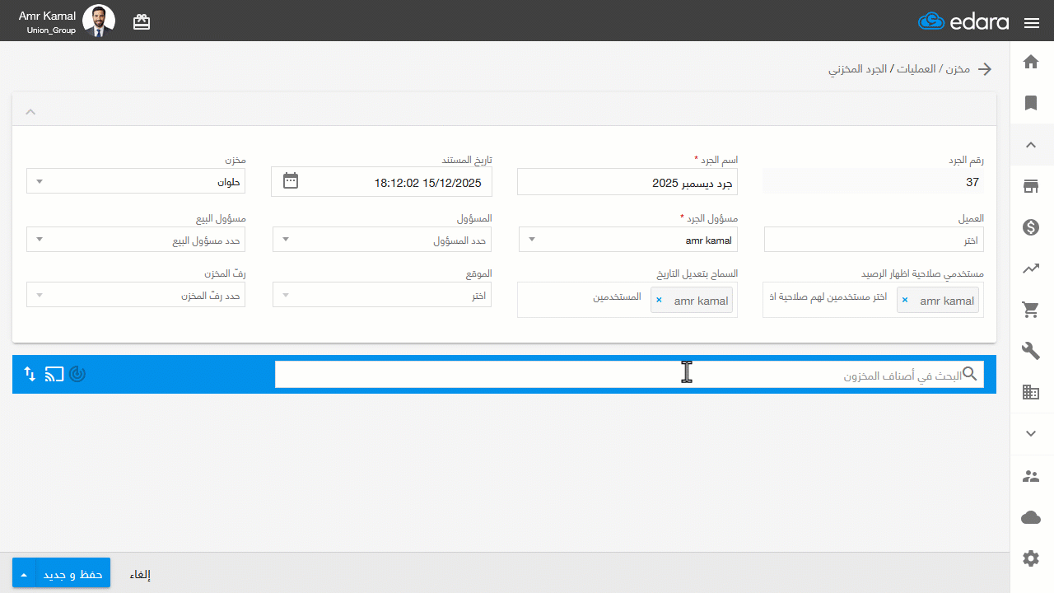Click the Amr Kamal profile avatar
1054x593 pixels.
(99, 21)
